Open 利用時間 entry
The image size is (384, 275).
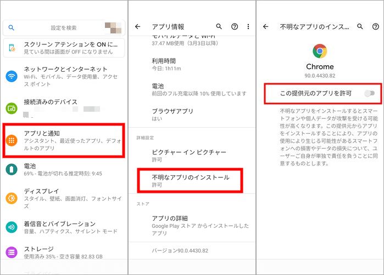(x=192, y=65)
